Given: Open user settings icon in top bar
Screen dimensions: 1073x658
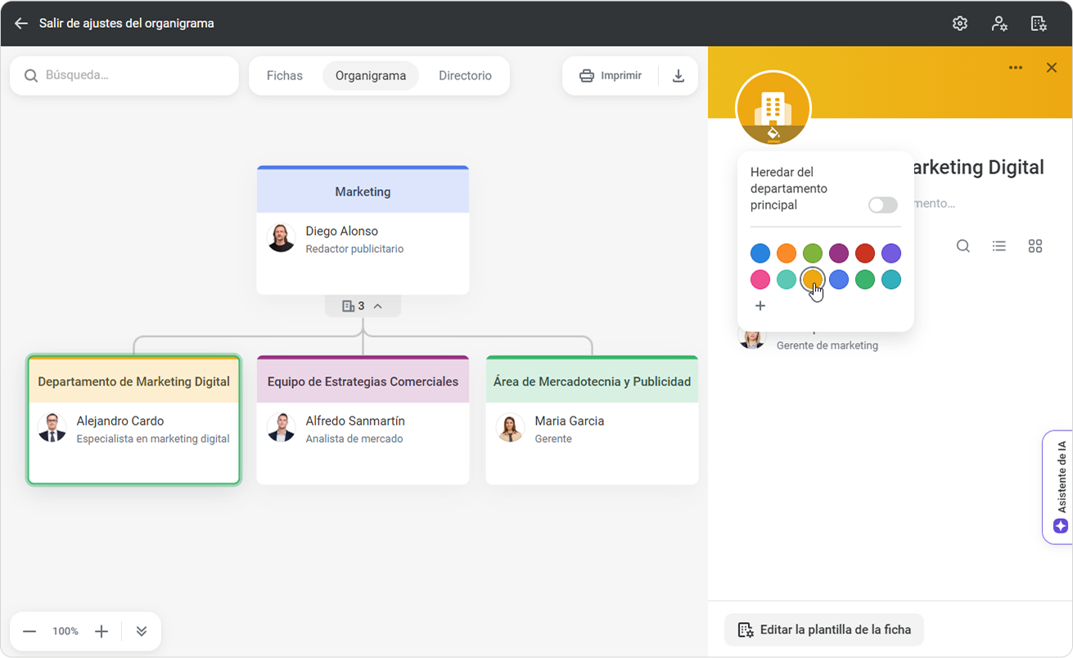Looking at the screenshot, I should click(999, 24).
